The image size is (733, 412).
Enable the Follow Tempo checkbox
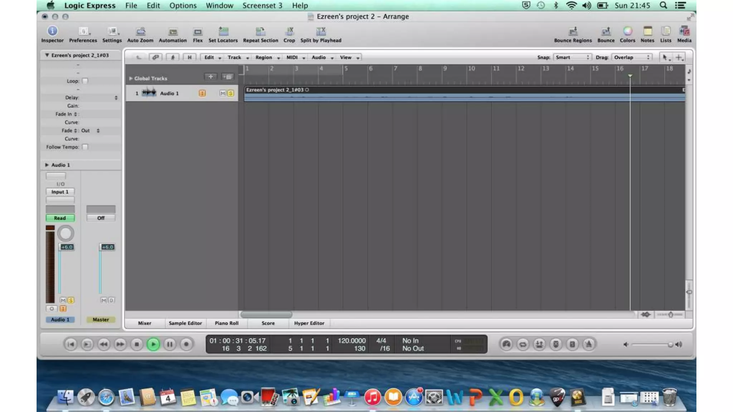(x=85, y=147)
